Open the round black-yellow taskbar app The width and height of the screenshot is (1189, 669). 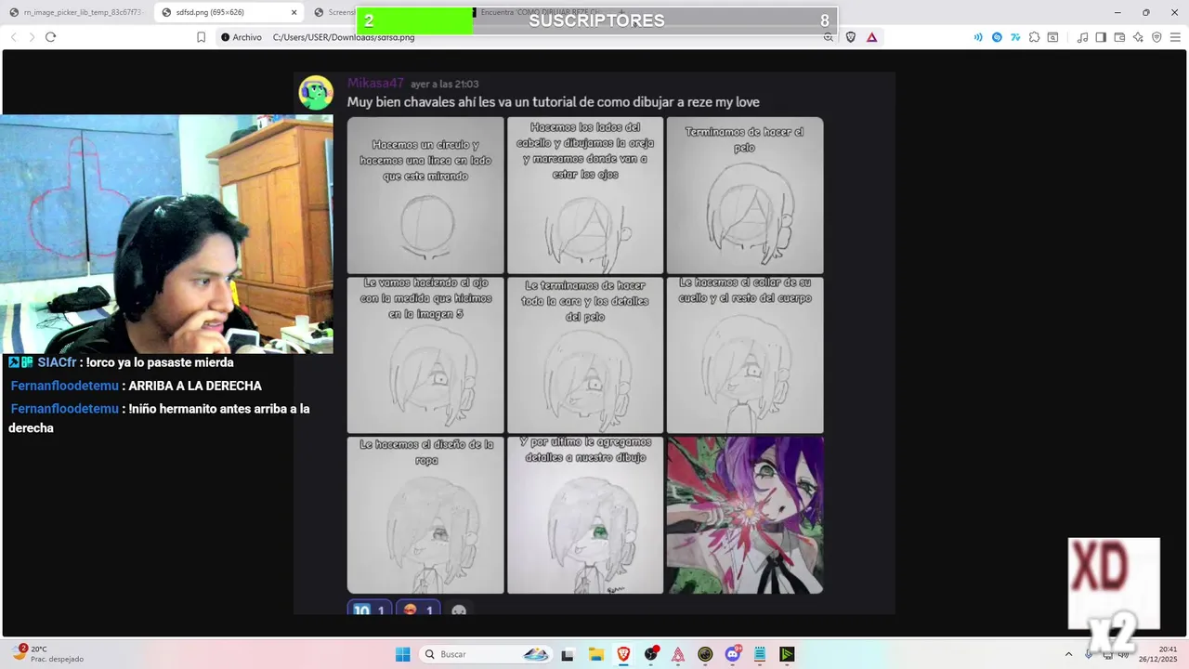[705, 654]
